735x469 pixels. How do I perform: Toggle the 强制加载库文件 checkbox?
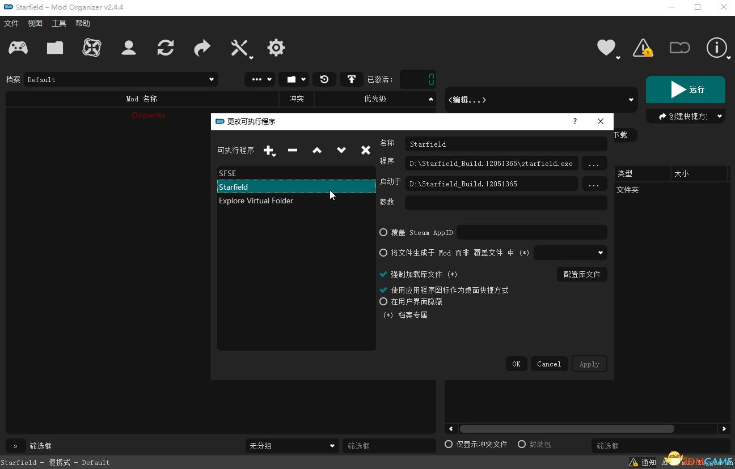pos(384,274)
